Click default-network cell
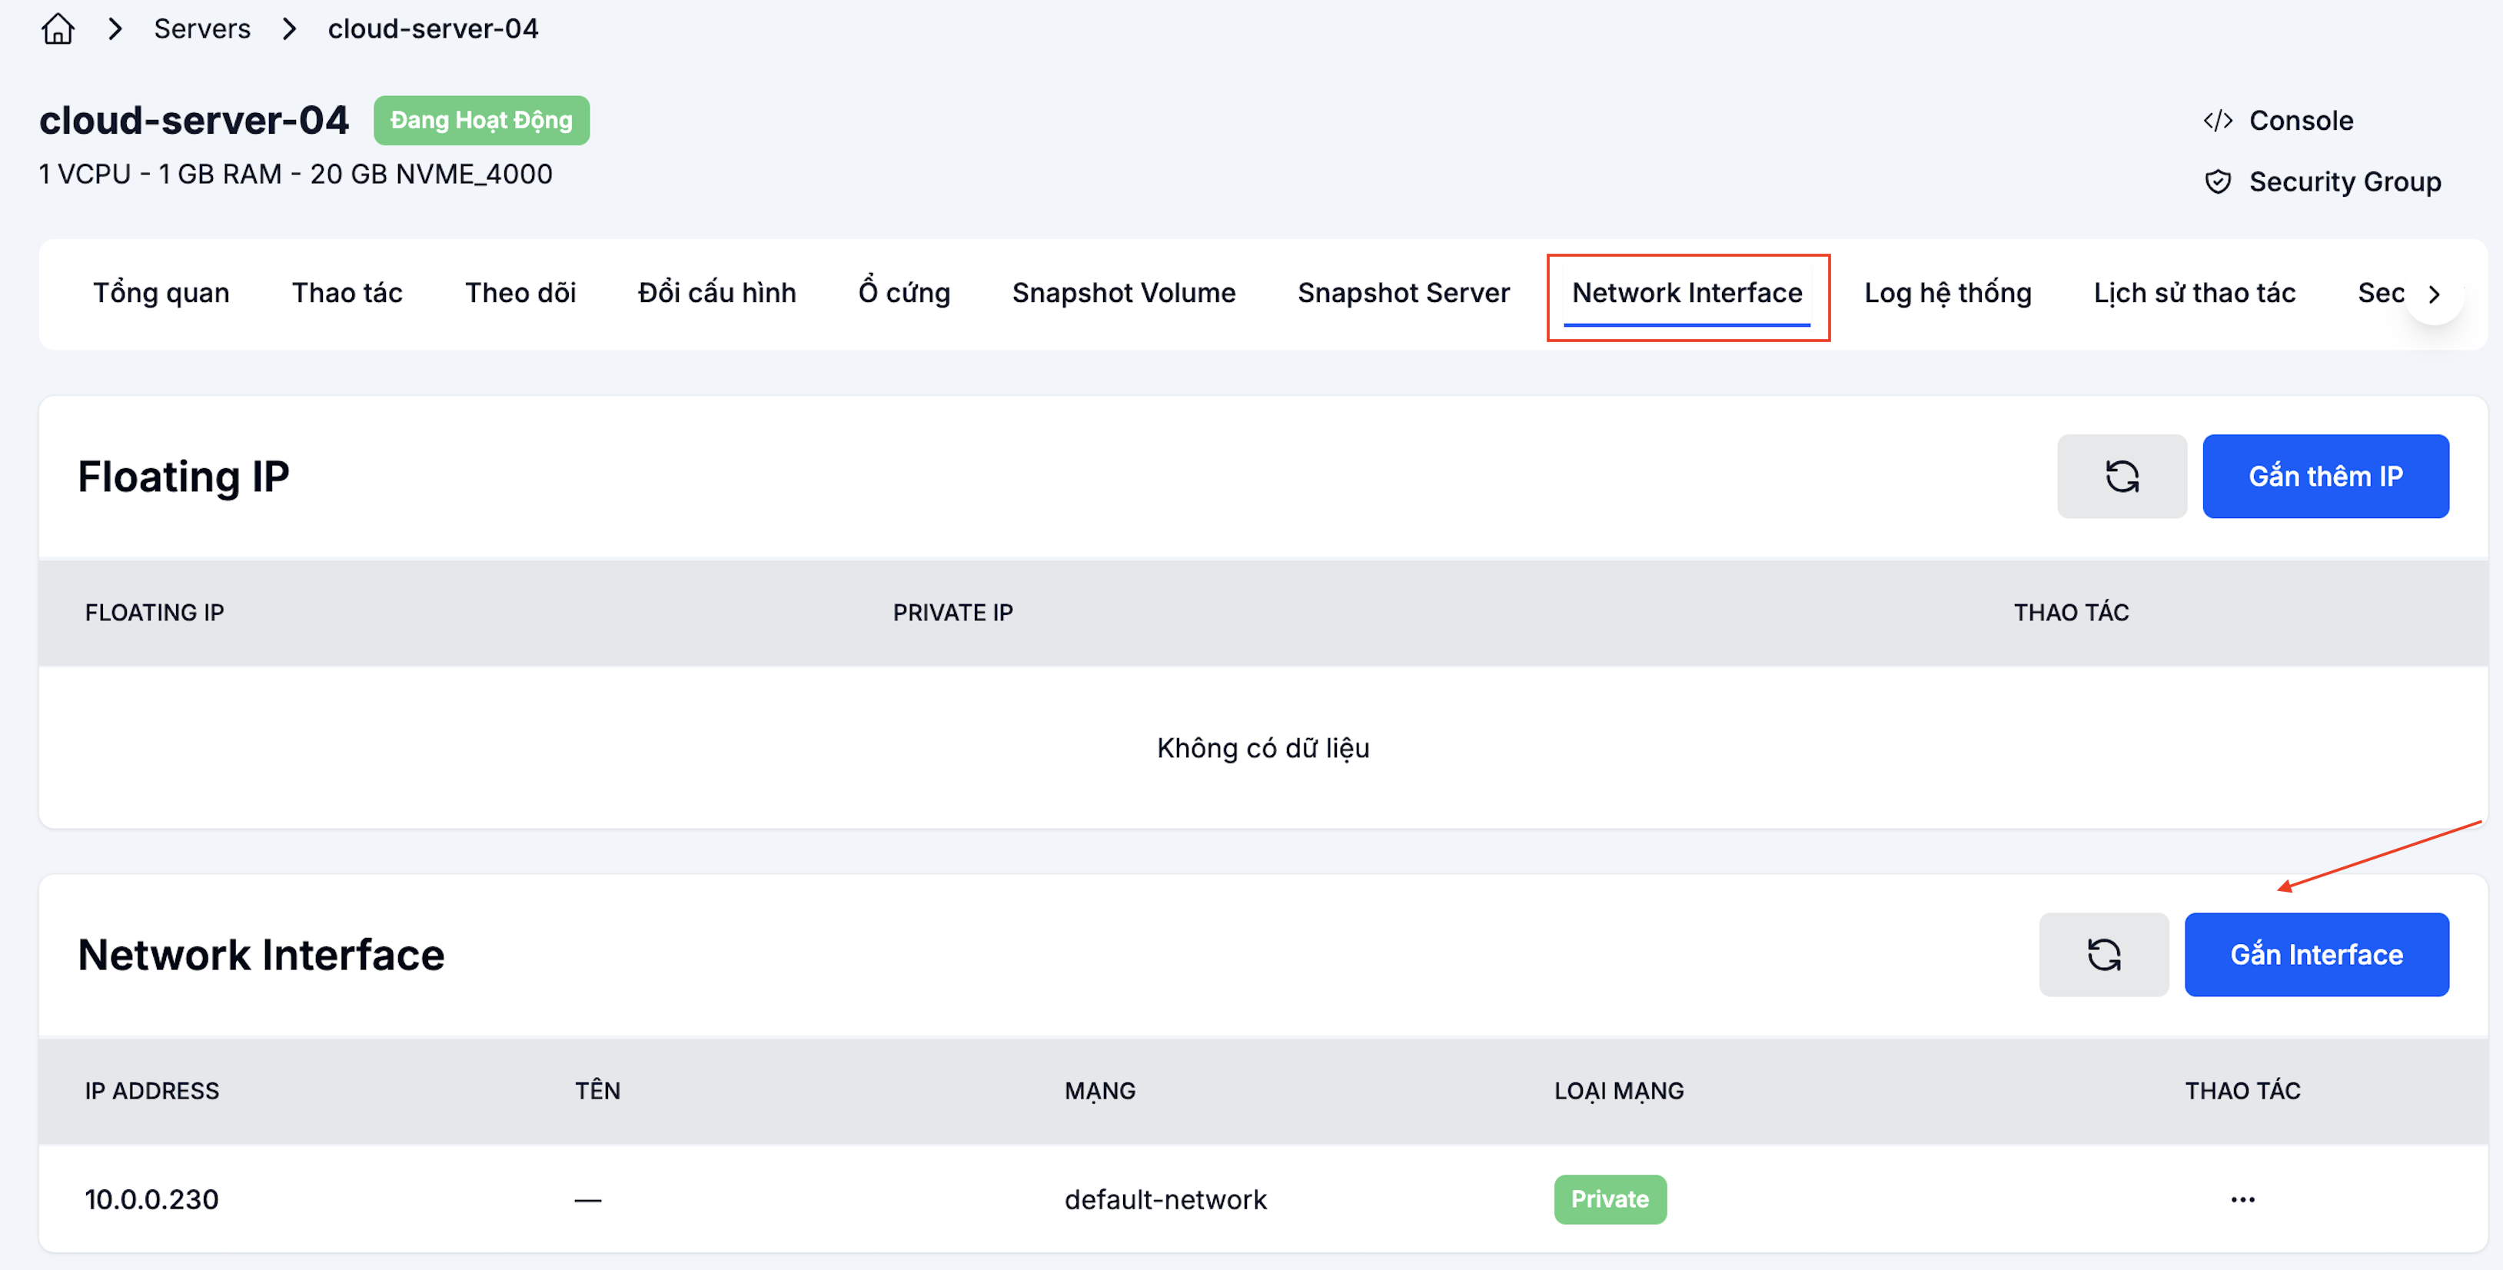The width and height of the screenshot is (2503, 1270). tap(1165, 1199)
